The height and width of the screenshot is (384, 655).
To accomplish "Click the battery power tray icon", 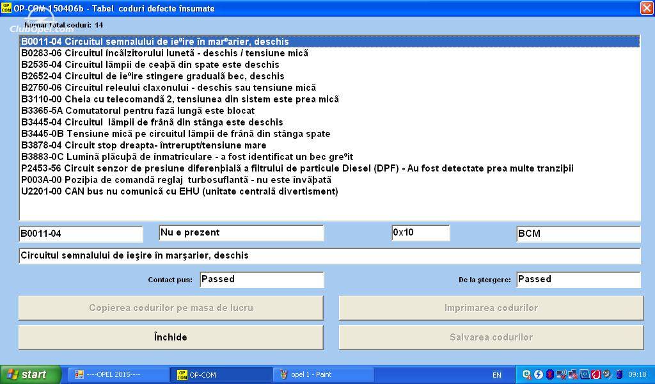I will 619,374.
